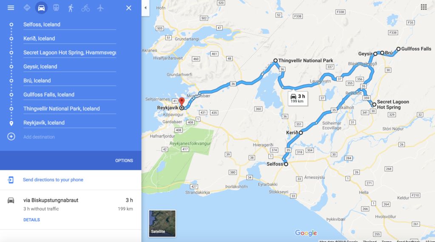This screenshot has height=242, width=435.
Task: Click Send directions to your phone
Action: (x=53, y=180)
